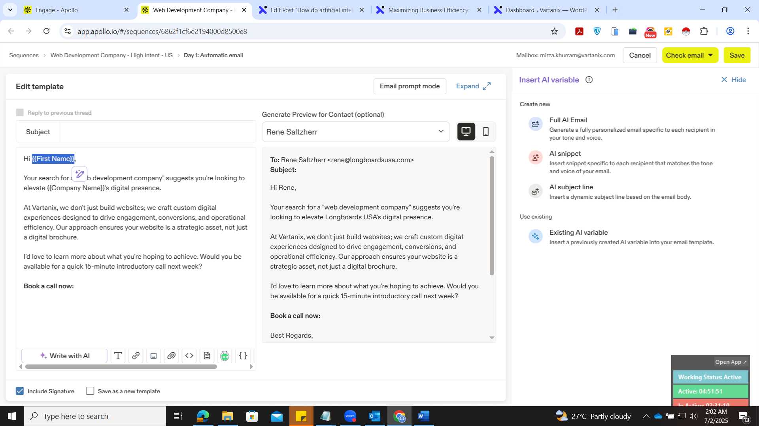Image resolution: width=759 pixels, height=426 pixels.
Task: Switch to Maximizing Business Efficiency tab
Action: tap(429, 10)
